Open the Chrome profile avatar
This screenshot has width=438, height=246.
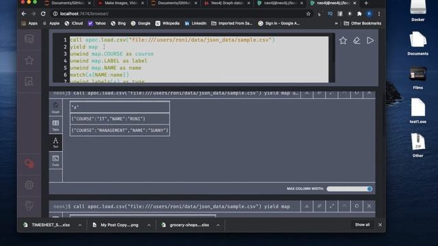pos(370,14)
